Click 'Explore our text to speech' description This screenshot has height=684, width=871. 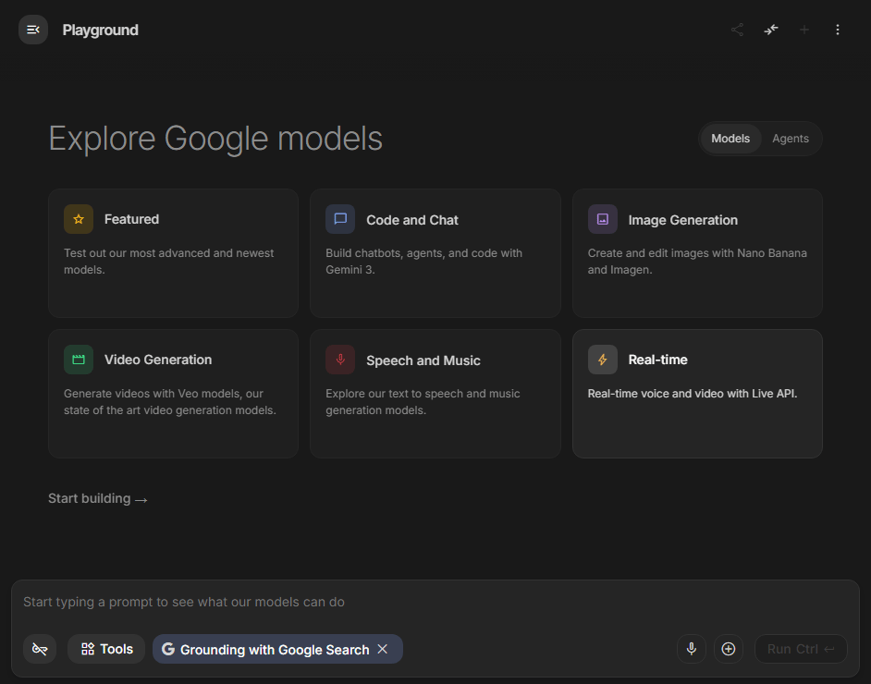click(423, 402)
